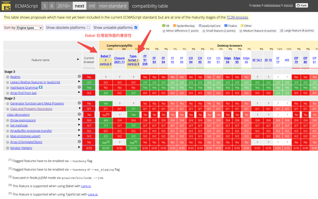Open the Sort by Engine types dropdown
The width and height of the screenshot is (318, 199).
coord(30,28)
